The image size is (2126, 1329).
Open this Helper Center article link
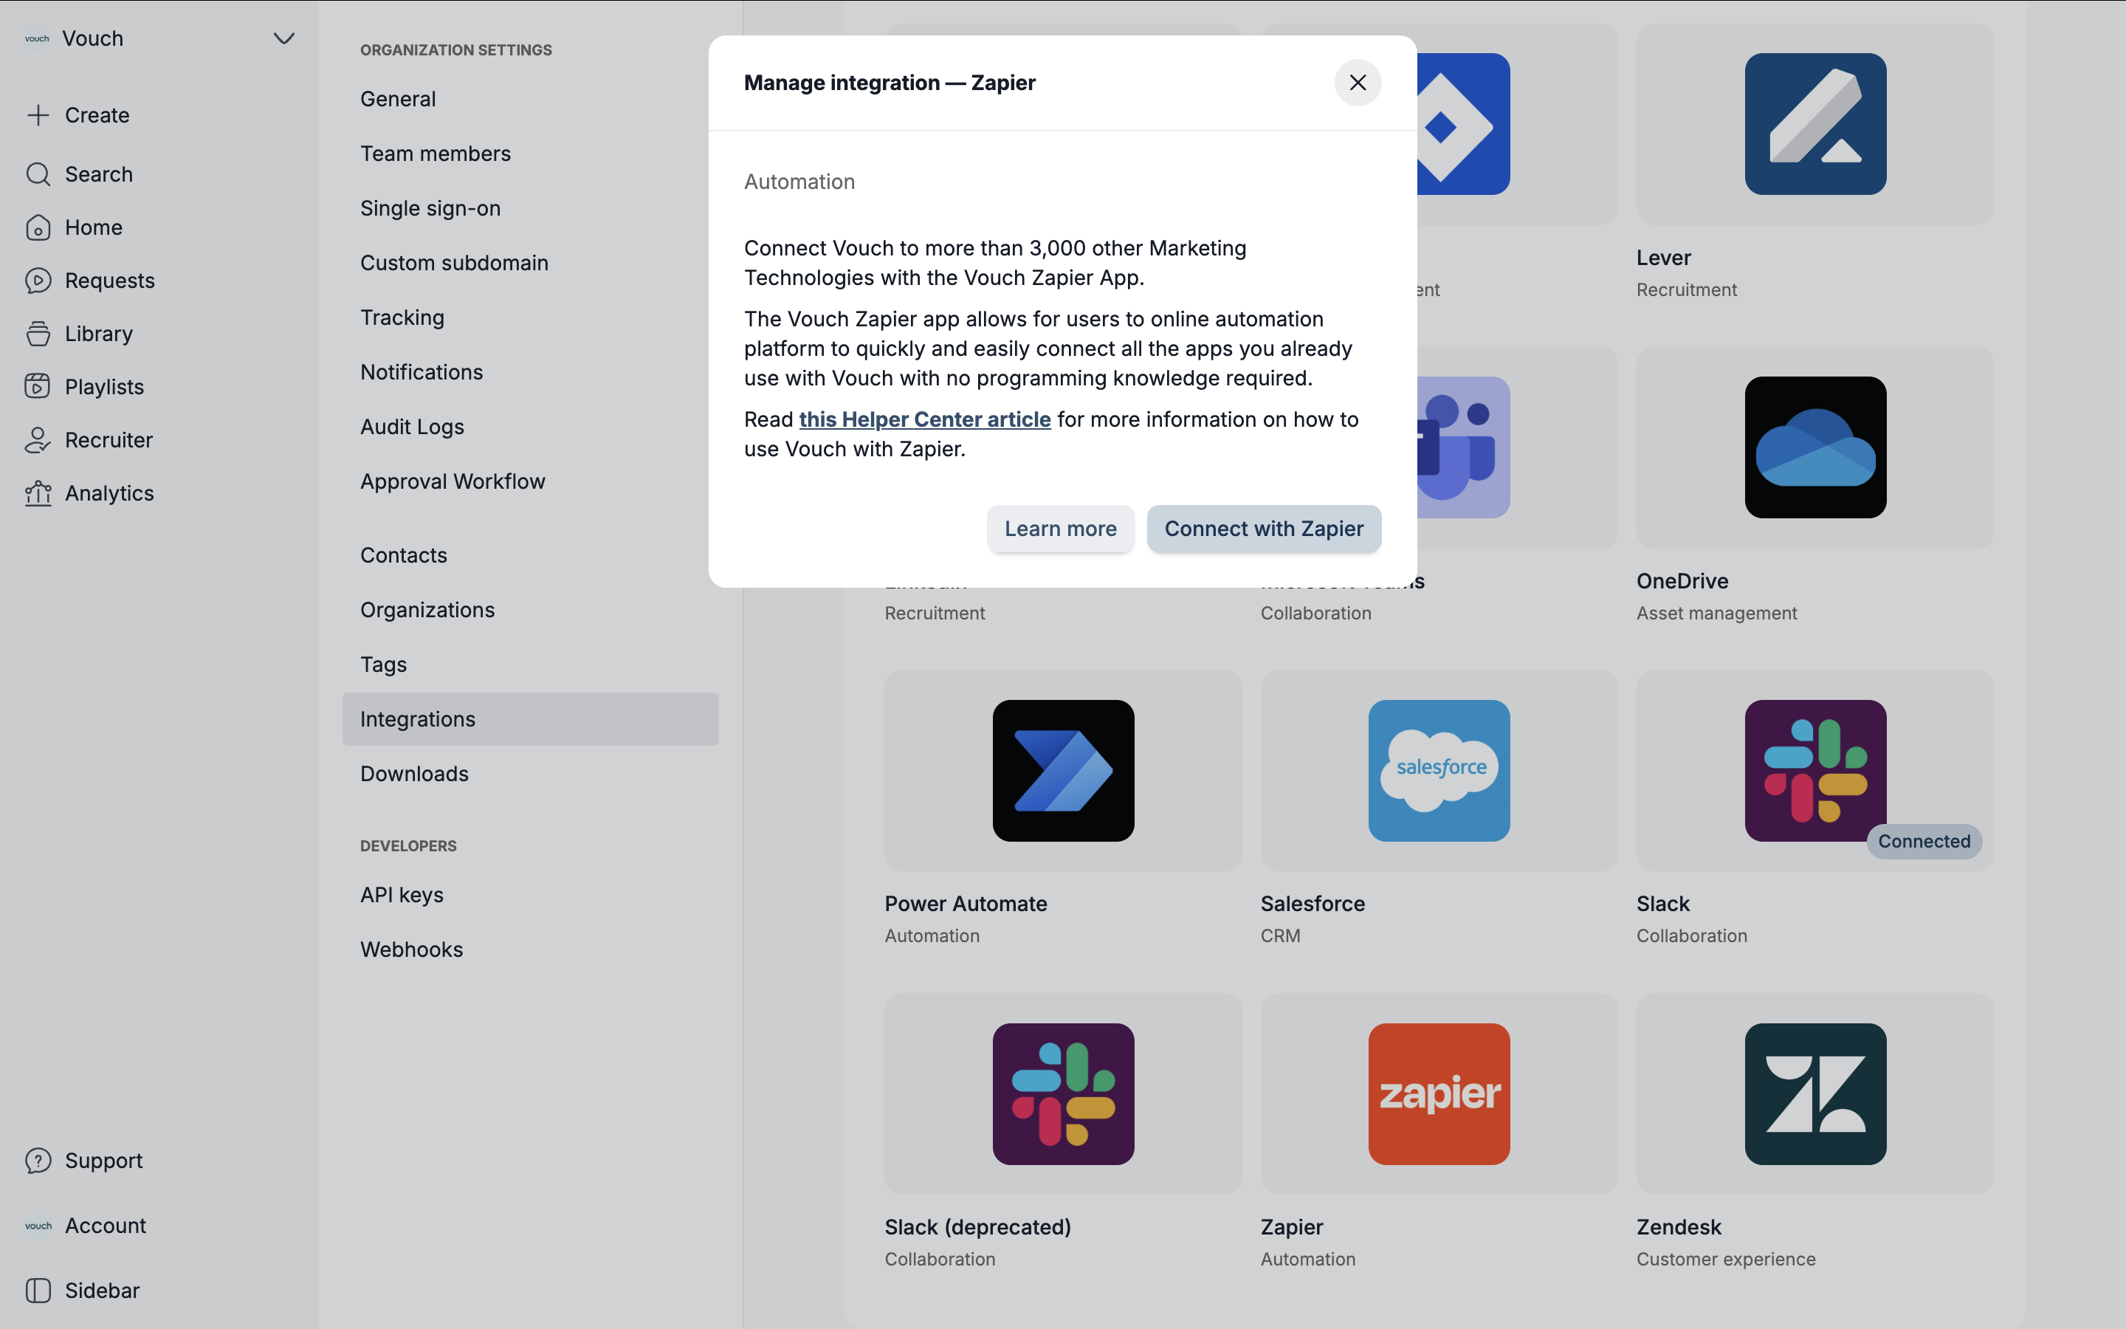click(924, 419)
